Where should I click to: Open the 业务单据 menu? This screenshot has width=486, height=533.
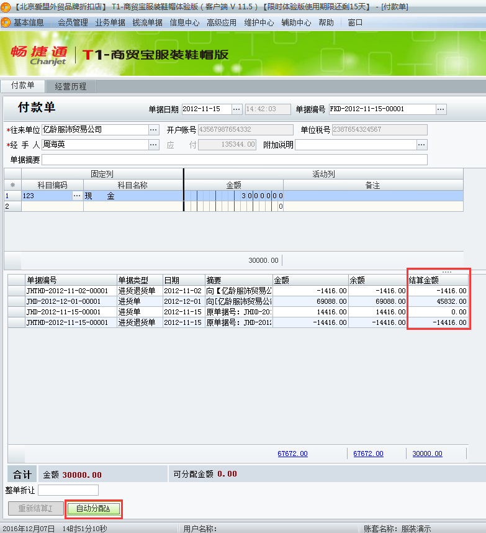110,23
